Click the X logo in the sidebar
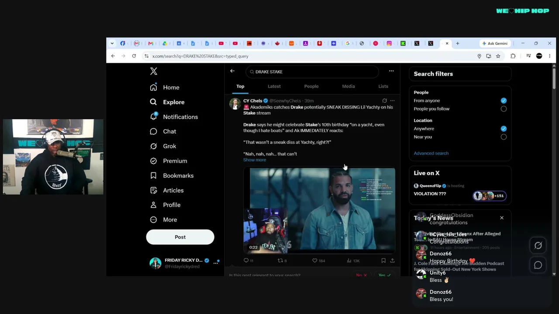559x314 pixels. pyautogui.click(x=154, y=71)
